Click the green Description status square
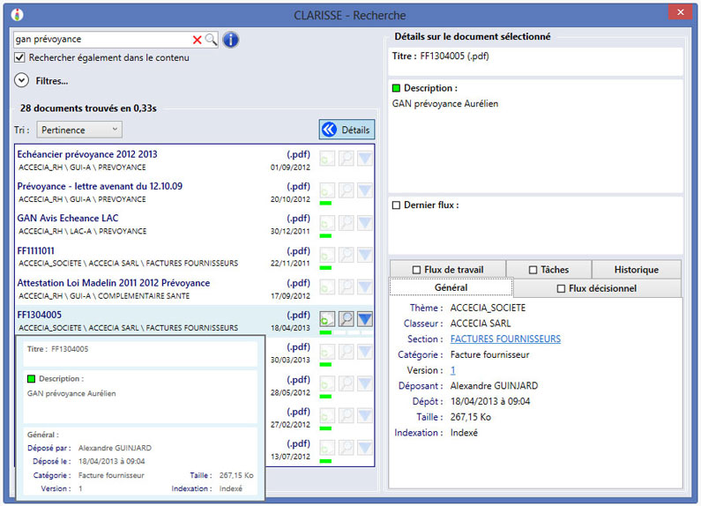 click(397, 88)
